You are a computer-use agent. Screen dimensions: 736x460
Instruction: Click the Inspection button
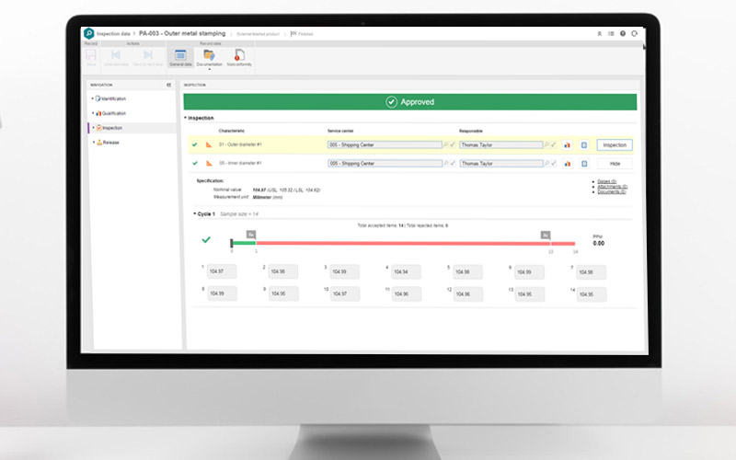click(x=615, y=145)
